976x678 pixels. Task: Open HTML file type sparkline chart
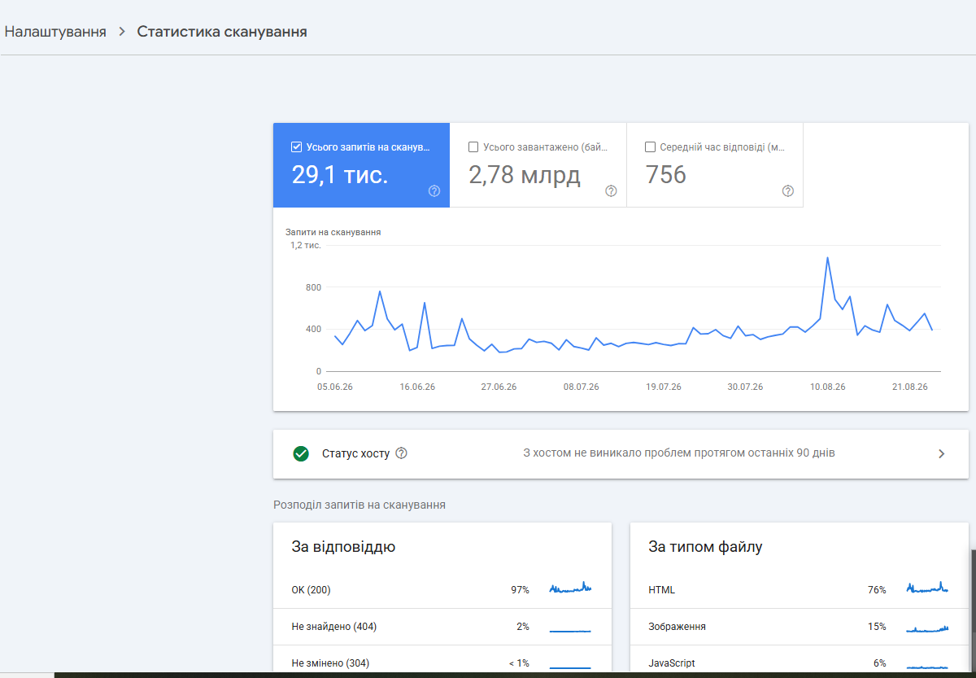click(x=927, y=588)
